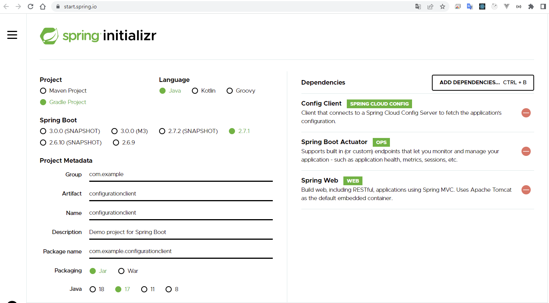The height and width of the screenshot is (303, 549).
Task: View site information lock icon
Action: (x=58, y=6)
